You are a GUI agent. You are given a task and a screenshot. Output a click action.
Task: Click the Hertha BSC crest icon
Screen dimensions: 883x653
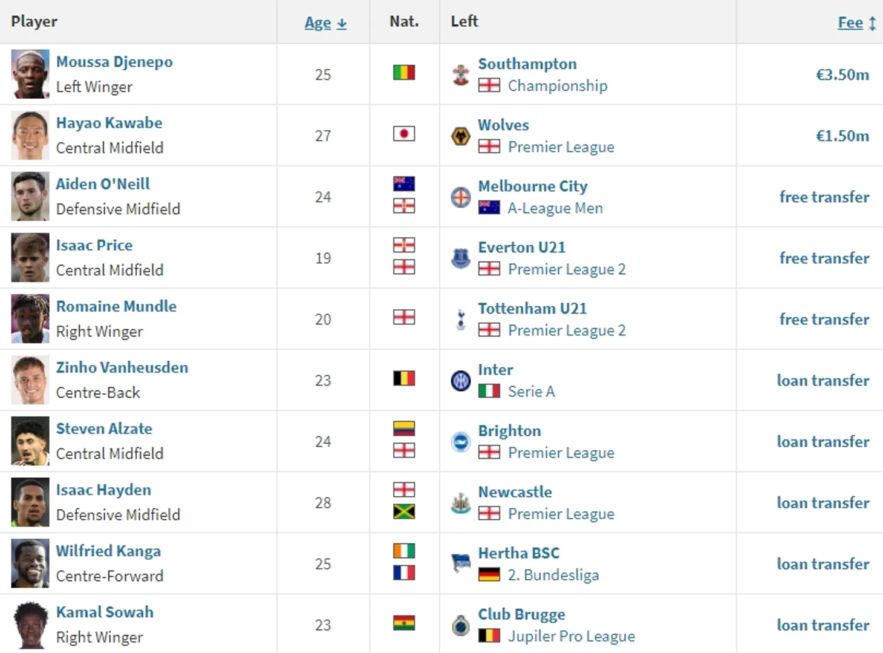pos(461,564)
